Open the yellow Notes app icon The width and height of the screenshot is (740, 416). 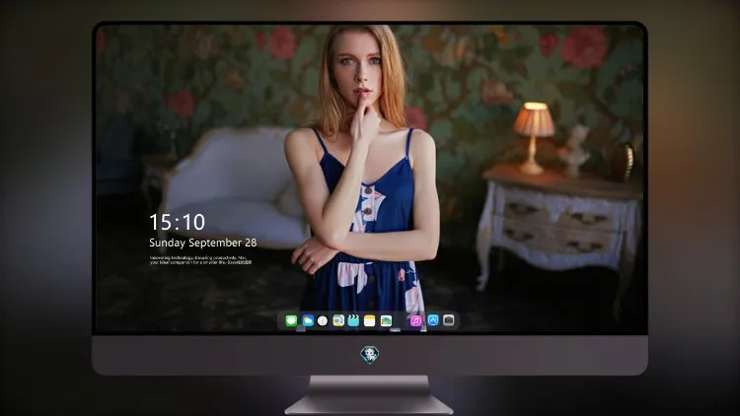pos(370,320)
